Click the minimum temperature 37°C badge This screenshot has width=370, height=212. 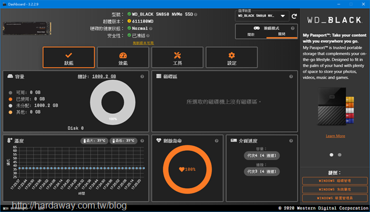tap(123, 141)
